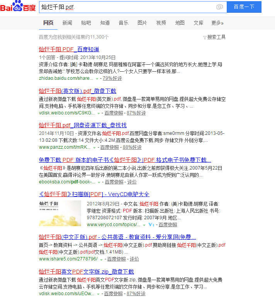The image size is (275, 299).
Task: Expand arrow beside www.verycd.com URL
Action: (x=144, y=225)
